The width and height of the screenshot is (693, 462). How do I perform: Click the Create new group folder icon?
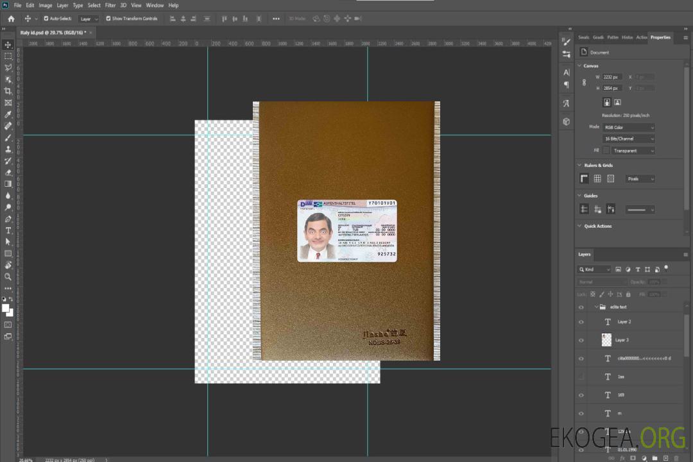654,458
